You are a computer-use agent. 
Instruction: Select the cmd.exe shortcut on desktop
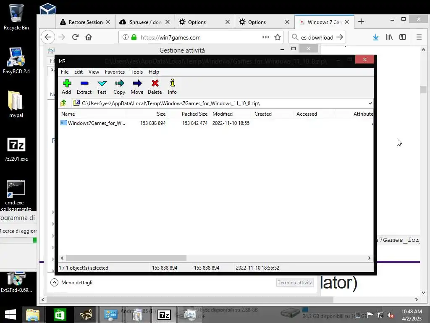[x=16, y=195]
